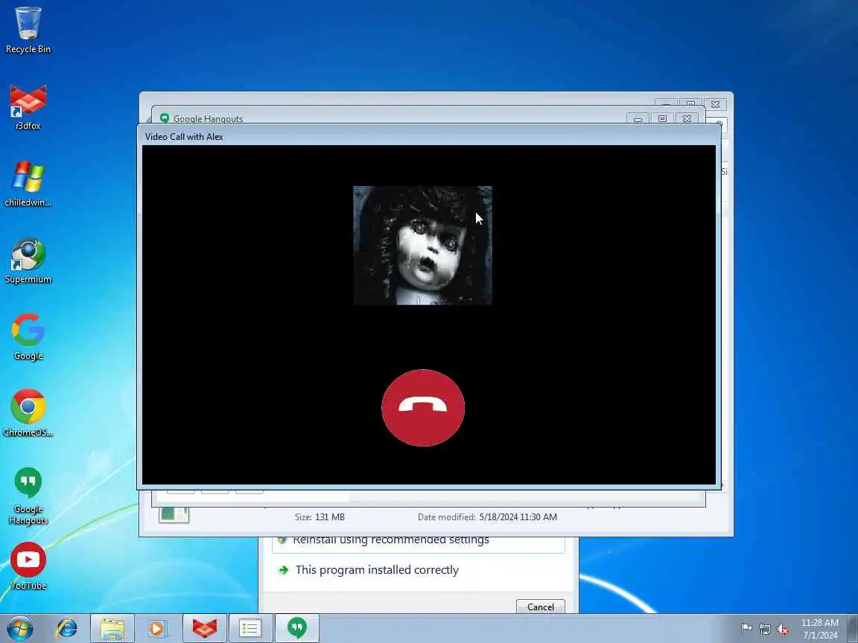
Task: Launch r3dfox desktop shortcut
Action: pyautogui.click(x=28, y=107)
